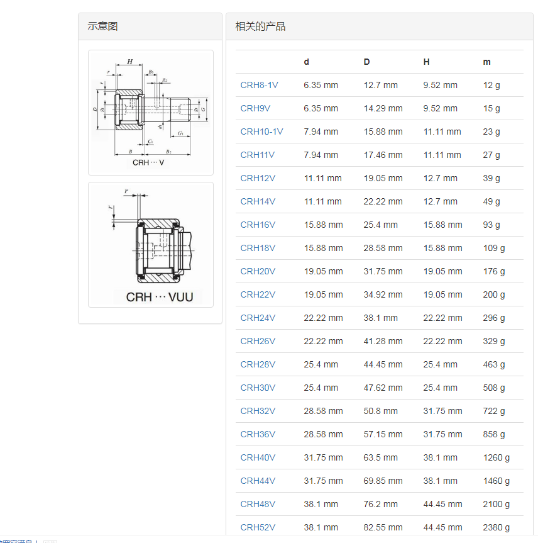Open the CRH18V product entry
The width and height of the screenshot is (538, 543).
pos(258,248)
